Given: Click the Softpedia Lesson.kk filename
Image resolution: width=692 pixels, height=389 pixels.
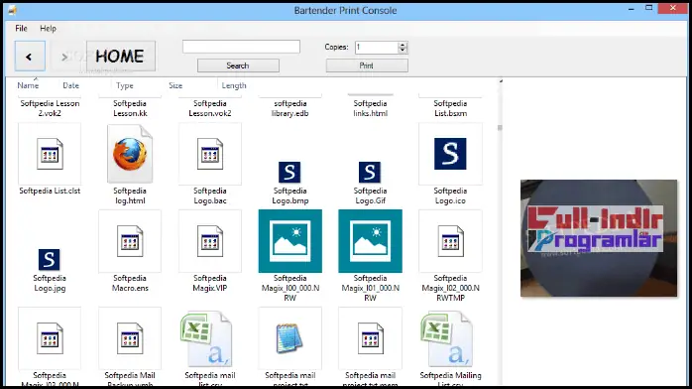Looking at the screenshot, I should pos(130,108).
